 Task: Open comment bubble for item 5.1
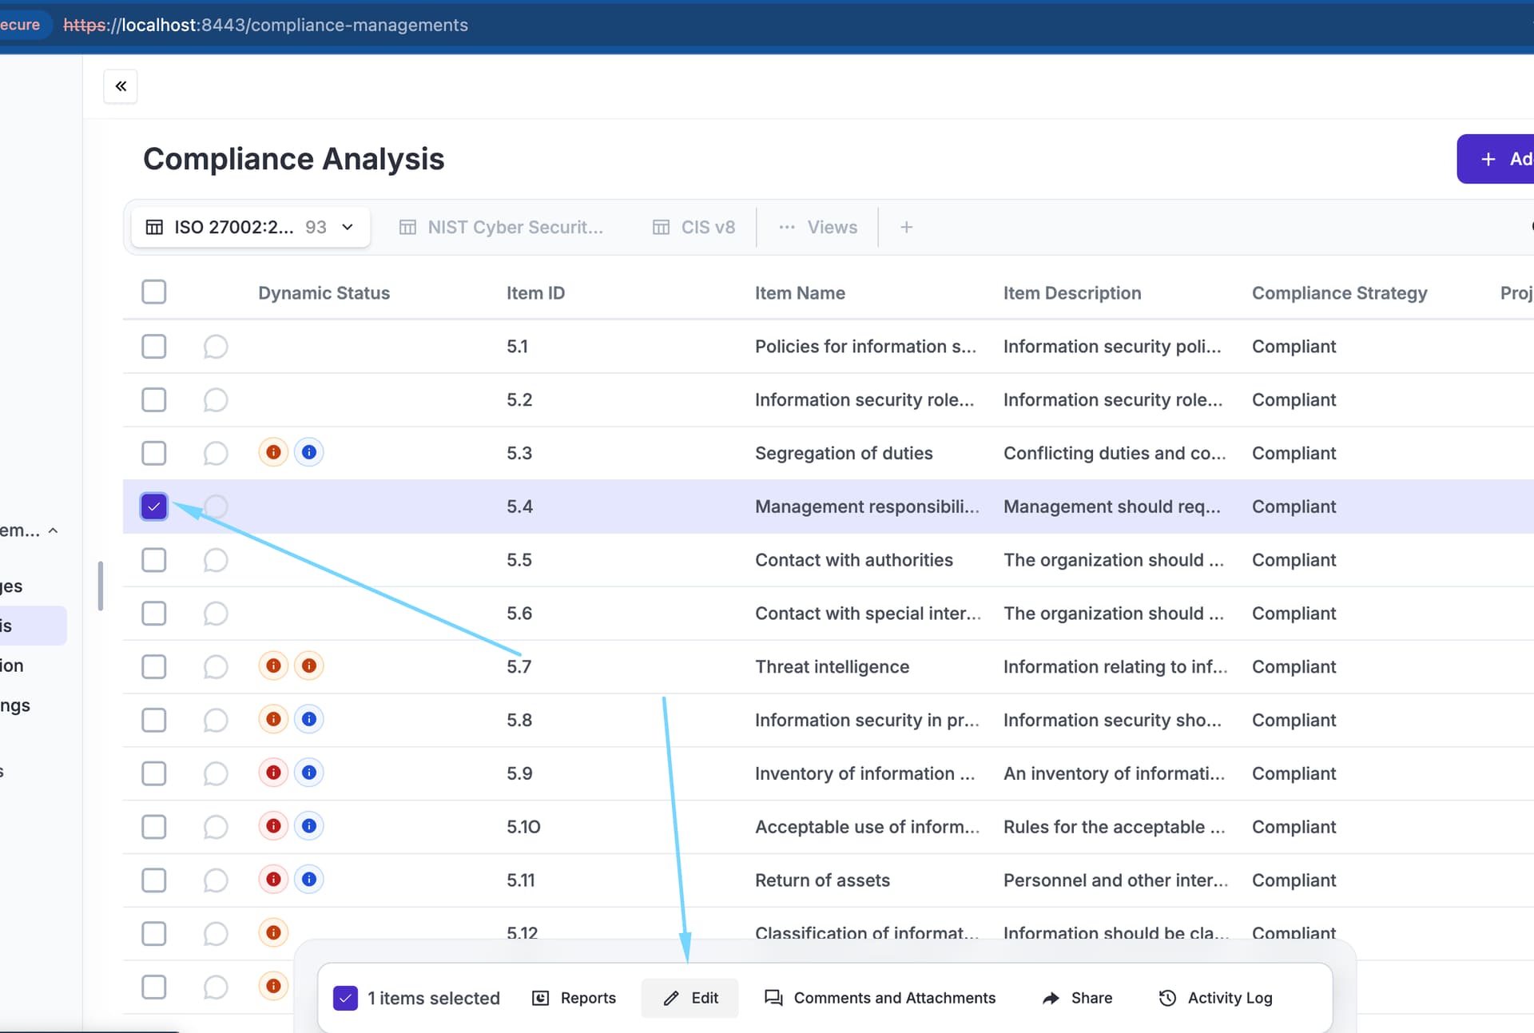pyautogui.click(x=216, y=347)
